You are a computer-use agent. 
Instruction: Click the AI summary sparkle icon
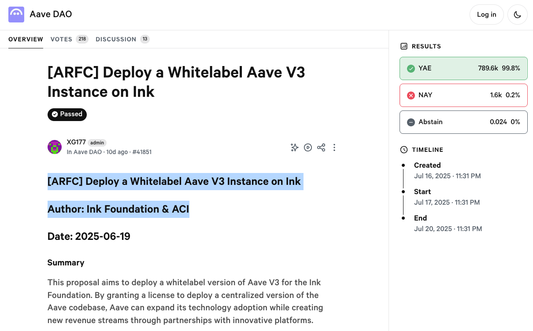[x=295, y=147]
